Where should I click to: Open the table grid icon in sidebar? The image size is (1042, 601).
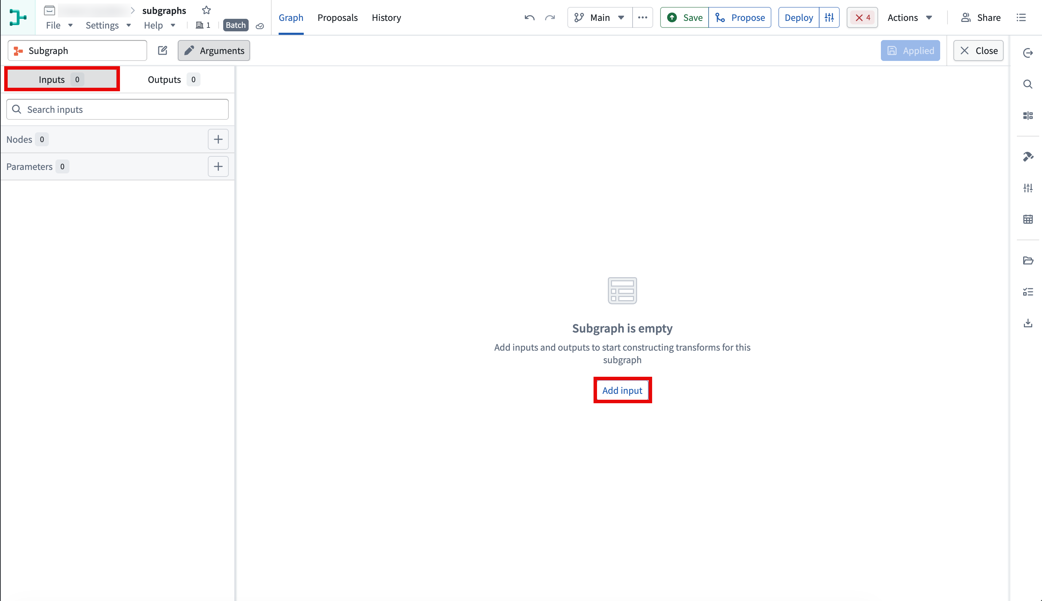[x=1028, y=219]
